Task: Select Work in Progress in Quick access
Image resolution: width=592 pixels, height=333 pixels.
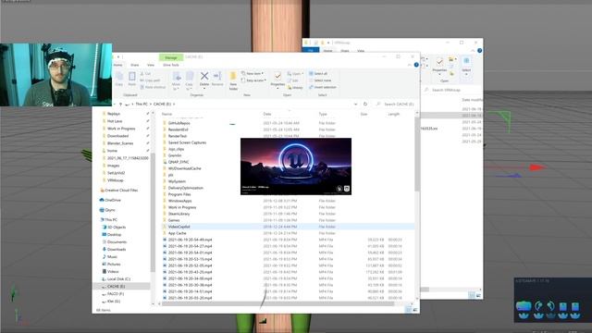Action: [x=121, y=129]
